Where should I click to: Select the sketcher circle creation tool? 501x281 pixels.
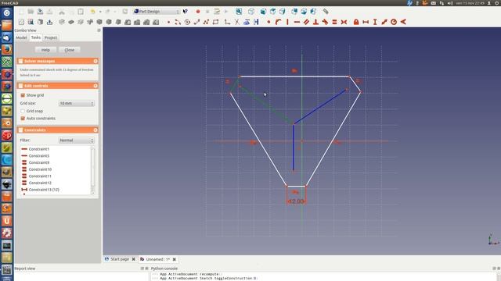[x=187, y=22]
